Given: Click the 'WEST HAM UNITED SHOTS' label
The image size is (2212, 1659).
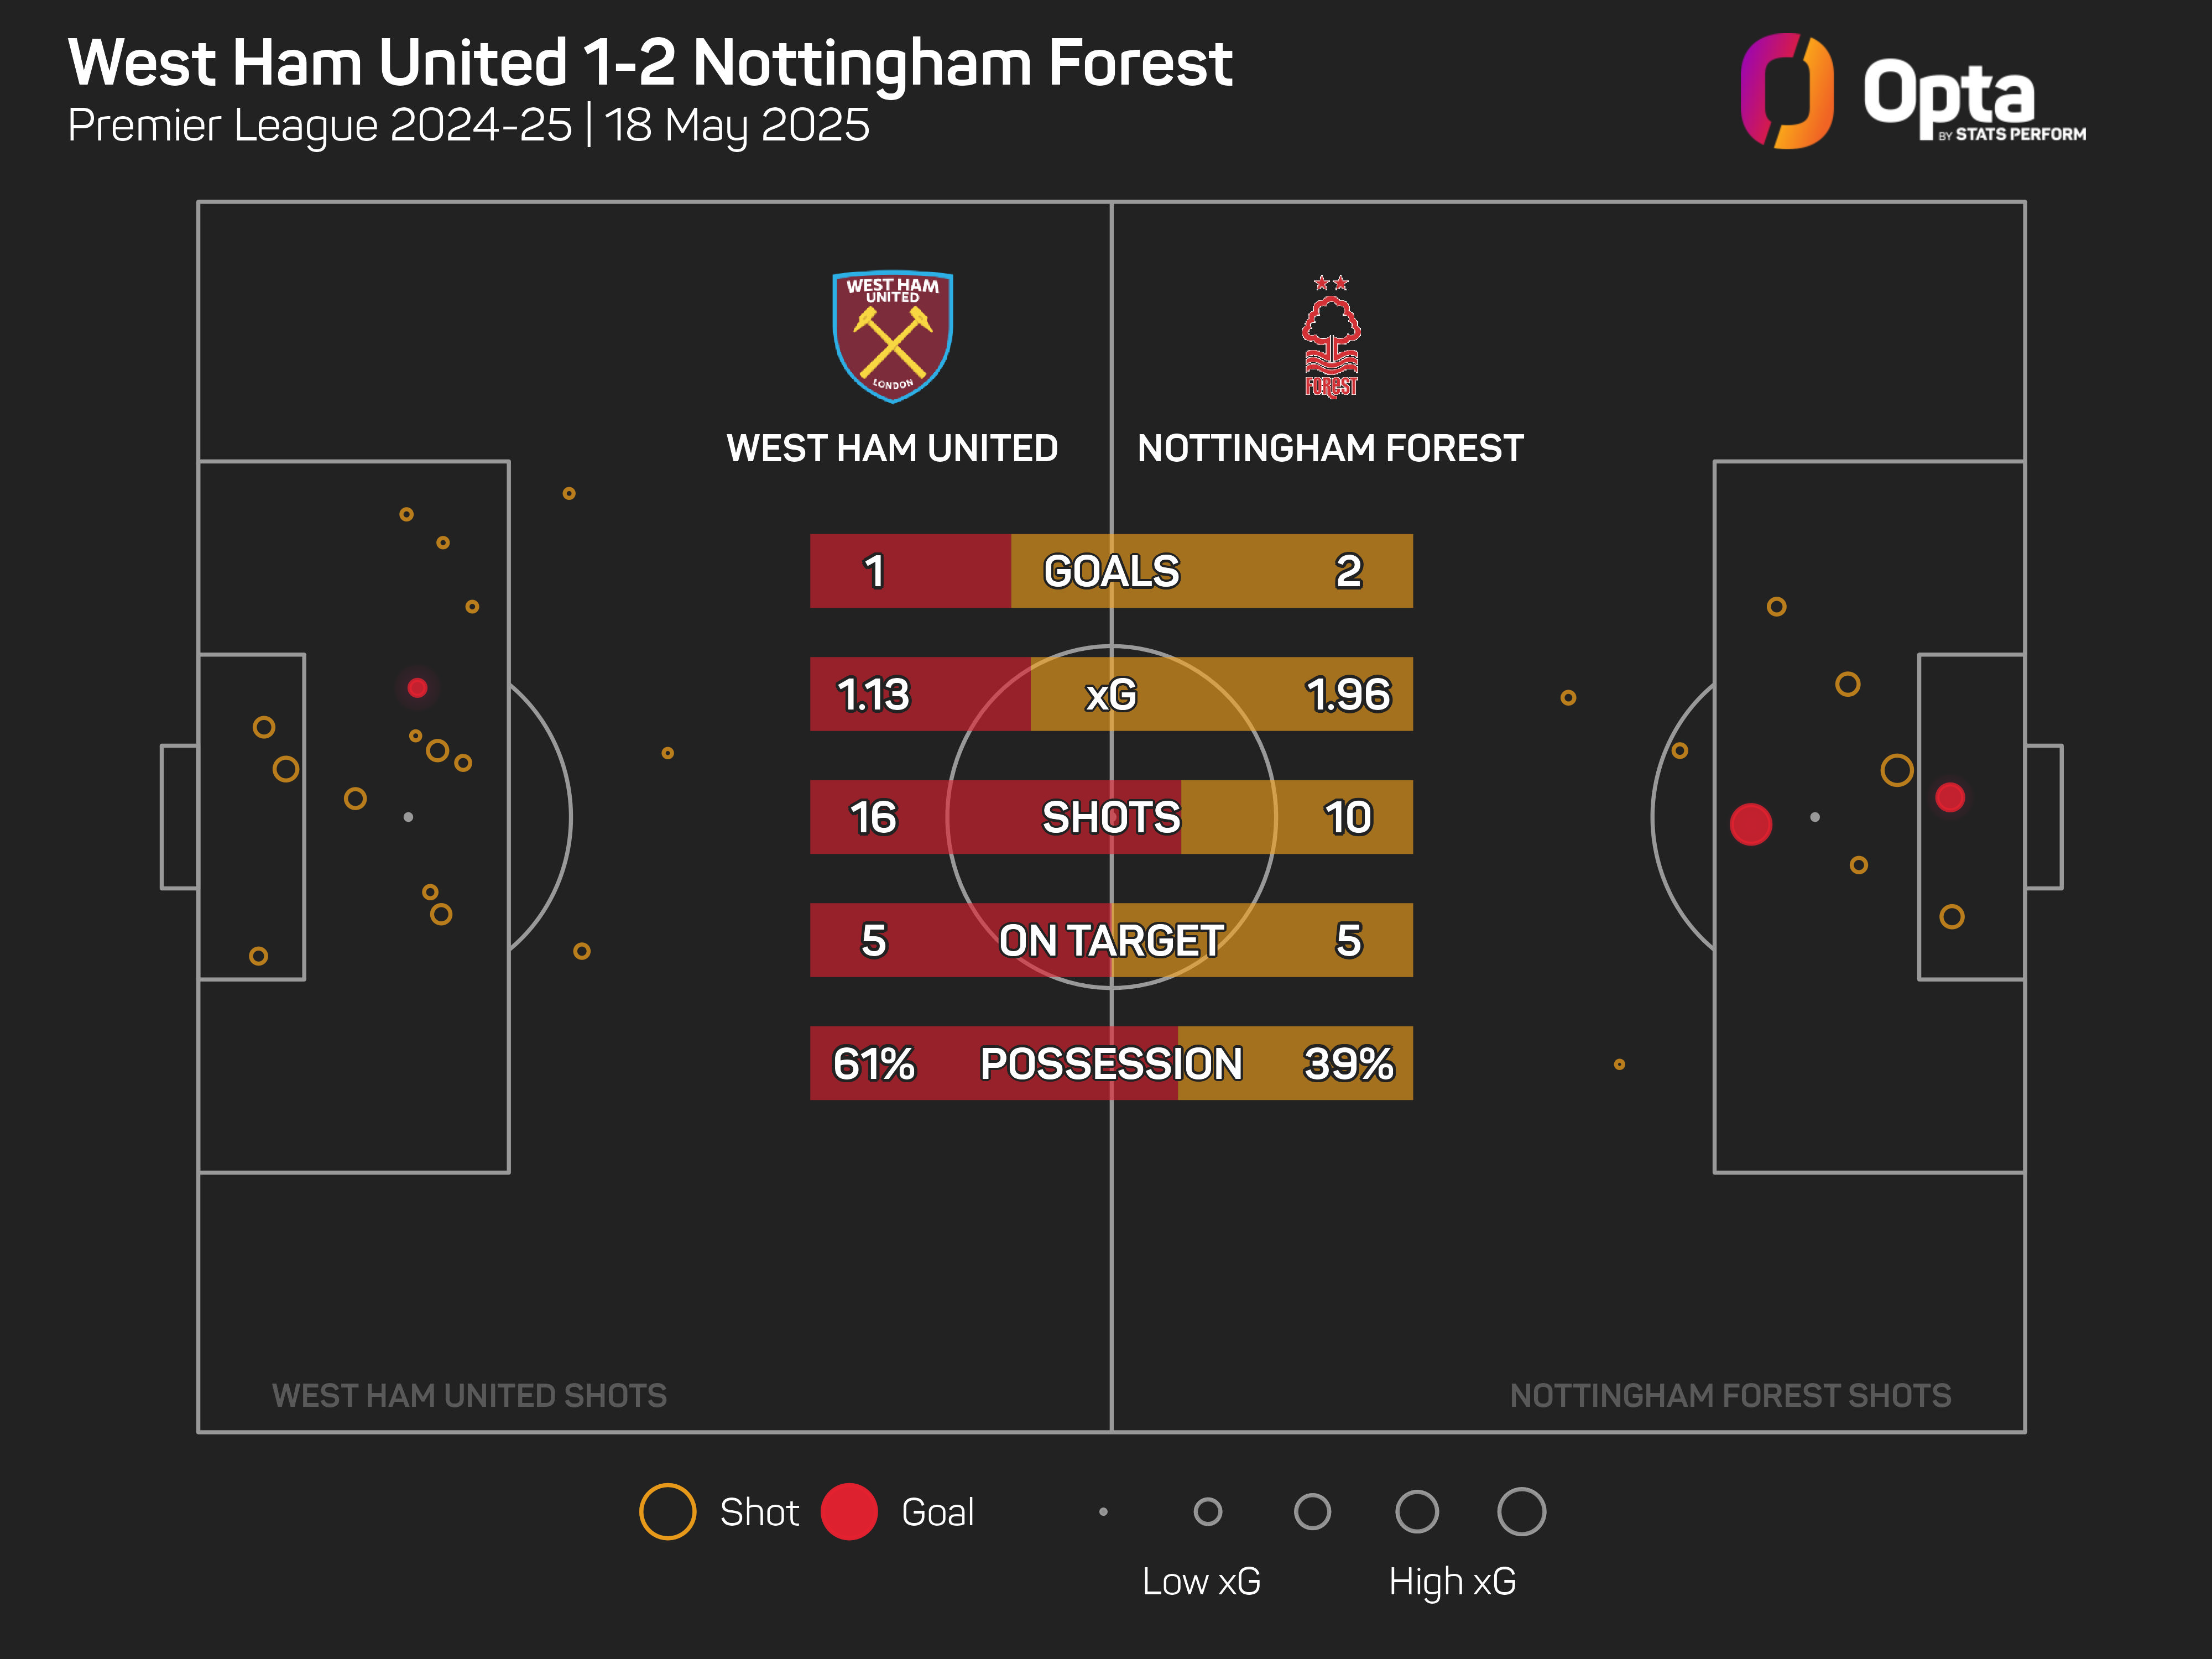Looking at the screenshot, I should pos(469,1395).
